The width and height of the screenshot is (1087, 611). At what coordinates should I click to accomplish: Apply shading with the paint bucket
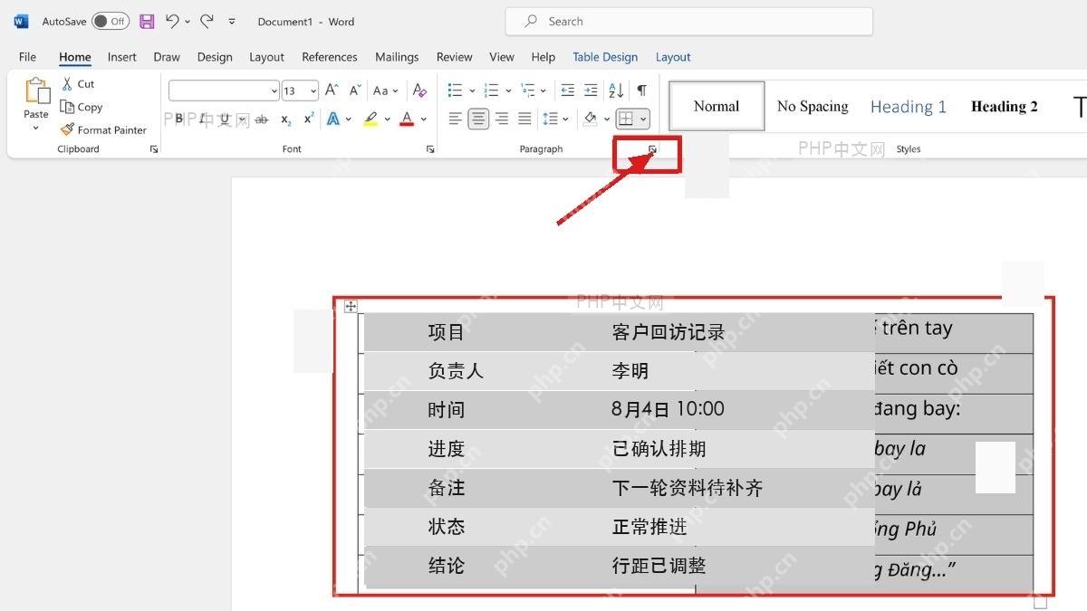coord(590,119)
